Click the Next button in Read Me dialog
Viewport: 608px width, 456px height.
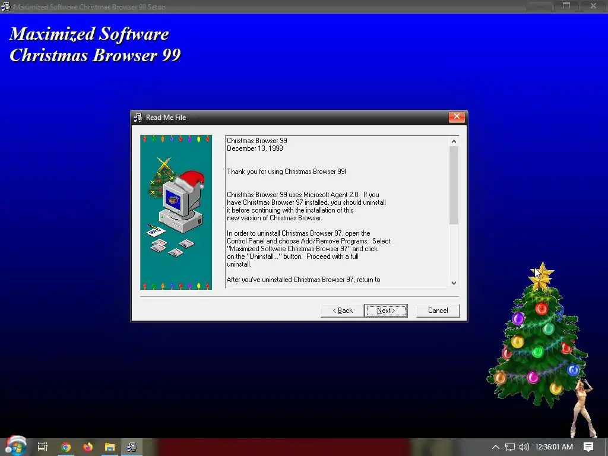[x=386, y=311]
